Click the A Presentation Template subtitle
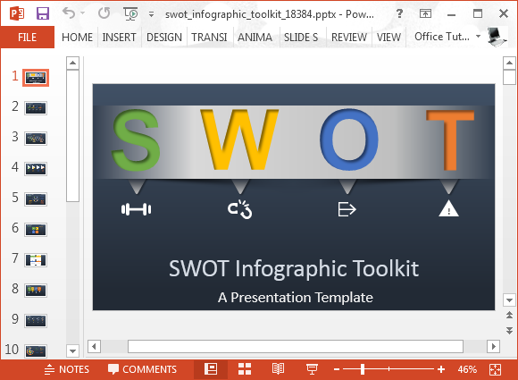The width and height of the screenshot is (518, 380). point(296,298)
